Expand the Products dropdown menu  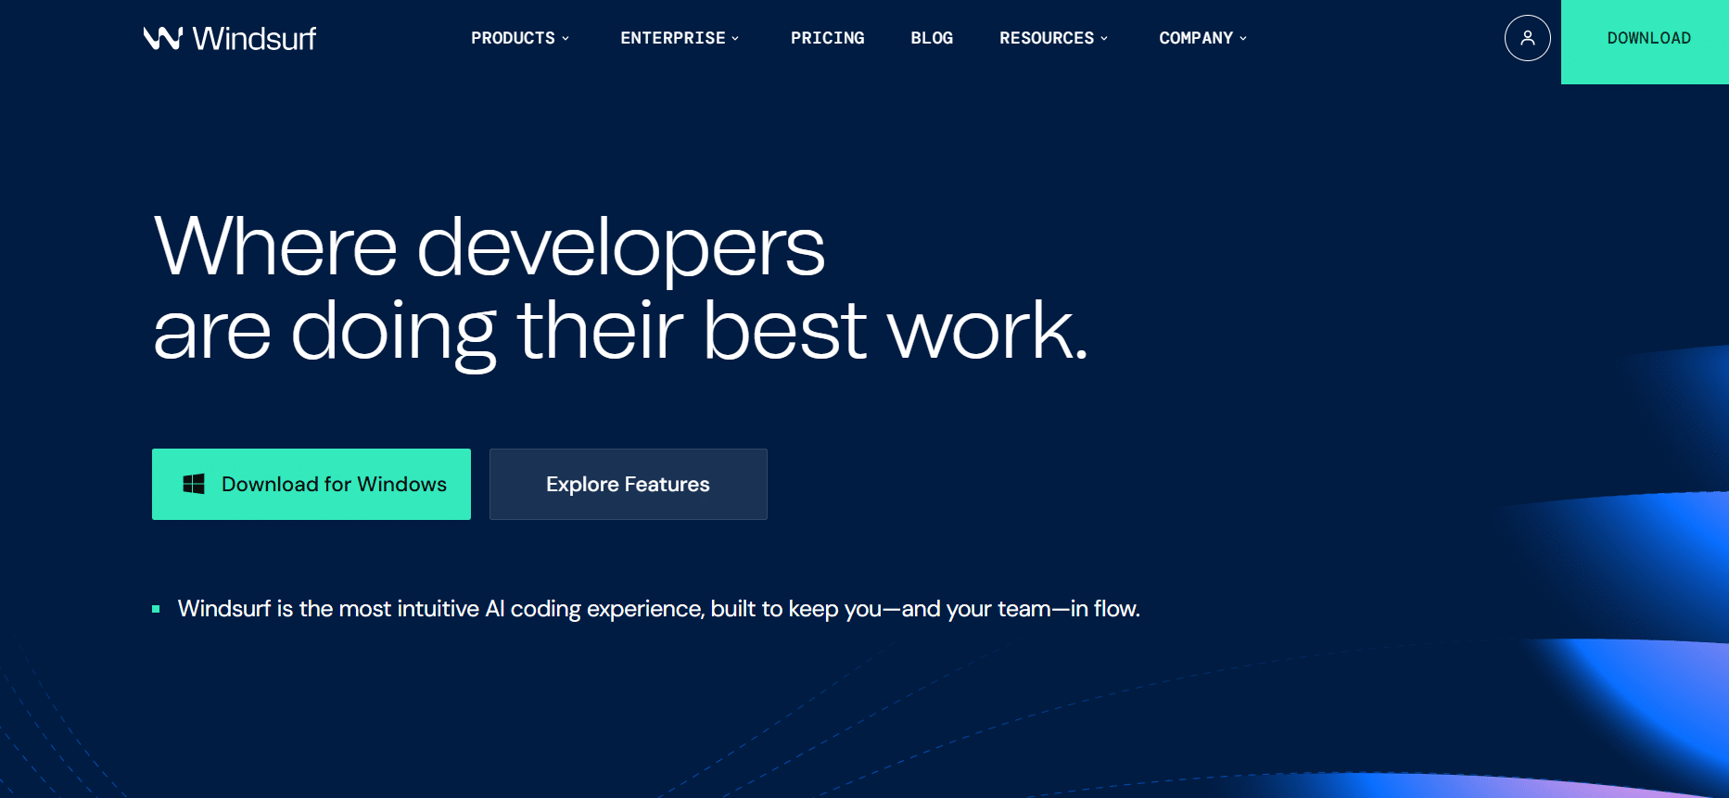[x=520, y=38]
